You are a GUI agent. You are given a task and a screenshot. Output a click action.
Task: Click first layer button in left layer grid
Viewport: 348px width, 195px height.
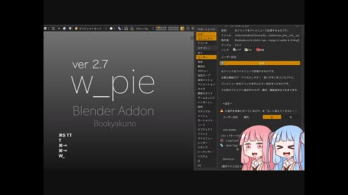pos(158,28)
